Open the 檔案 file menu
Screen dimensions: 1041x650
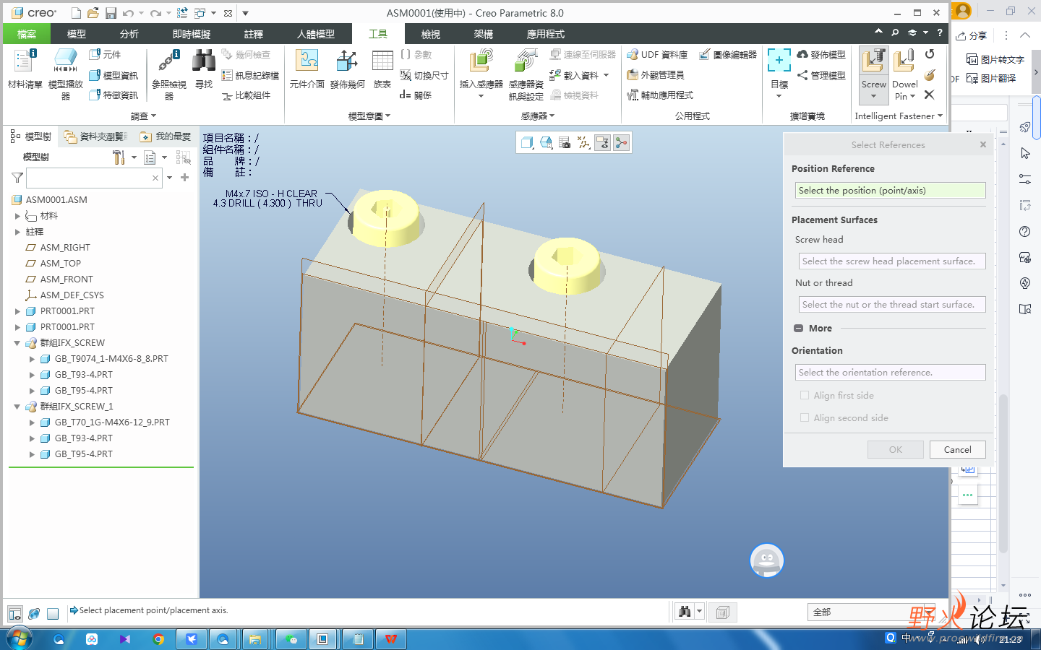27,34
